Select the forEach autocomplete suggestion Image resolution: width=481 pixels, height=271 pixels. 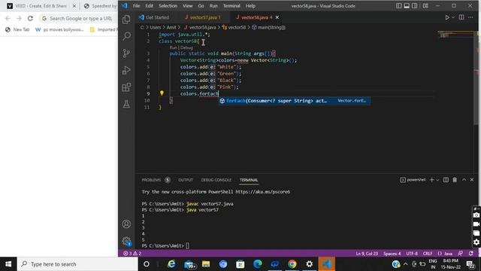(294, 101)
